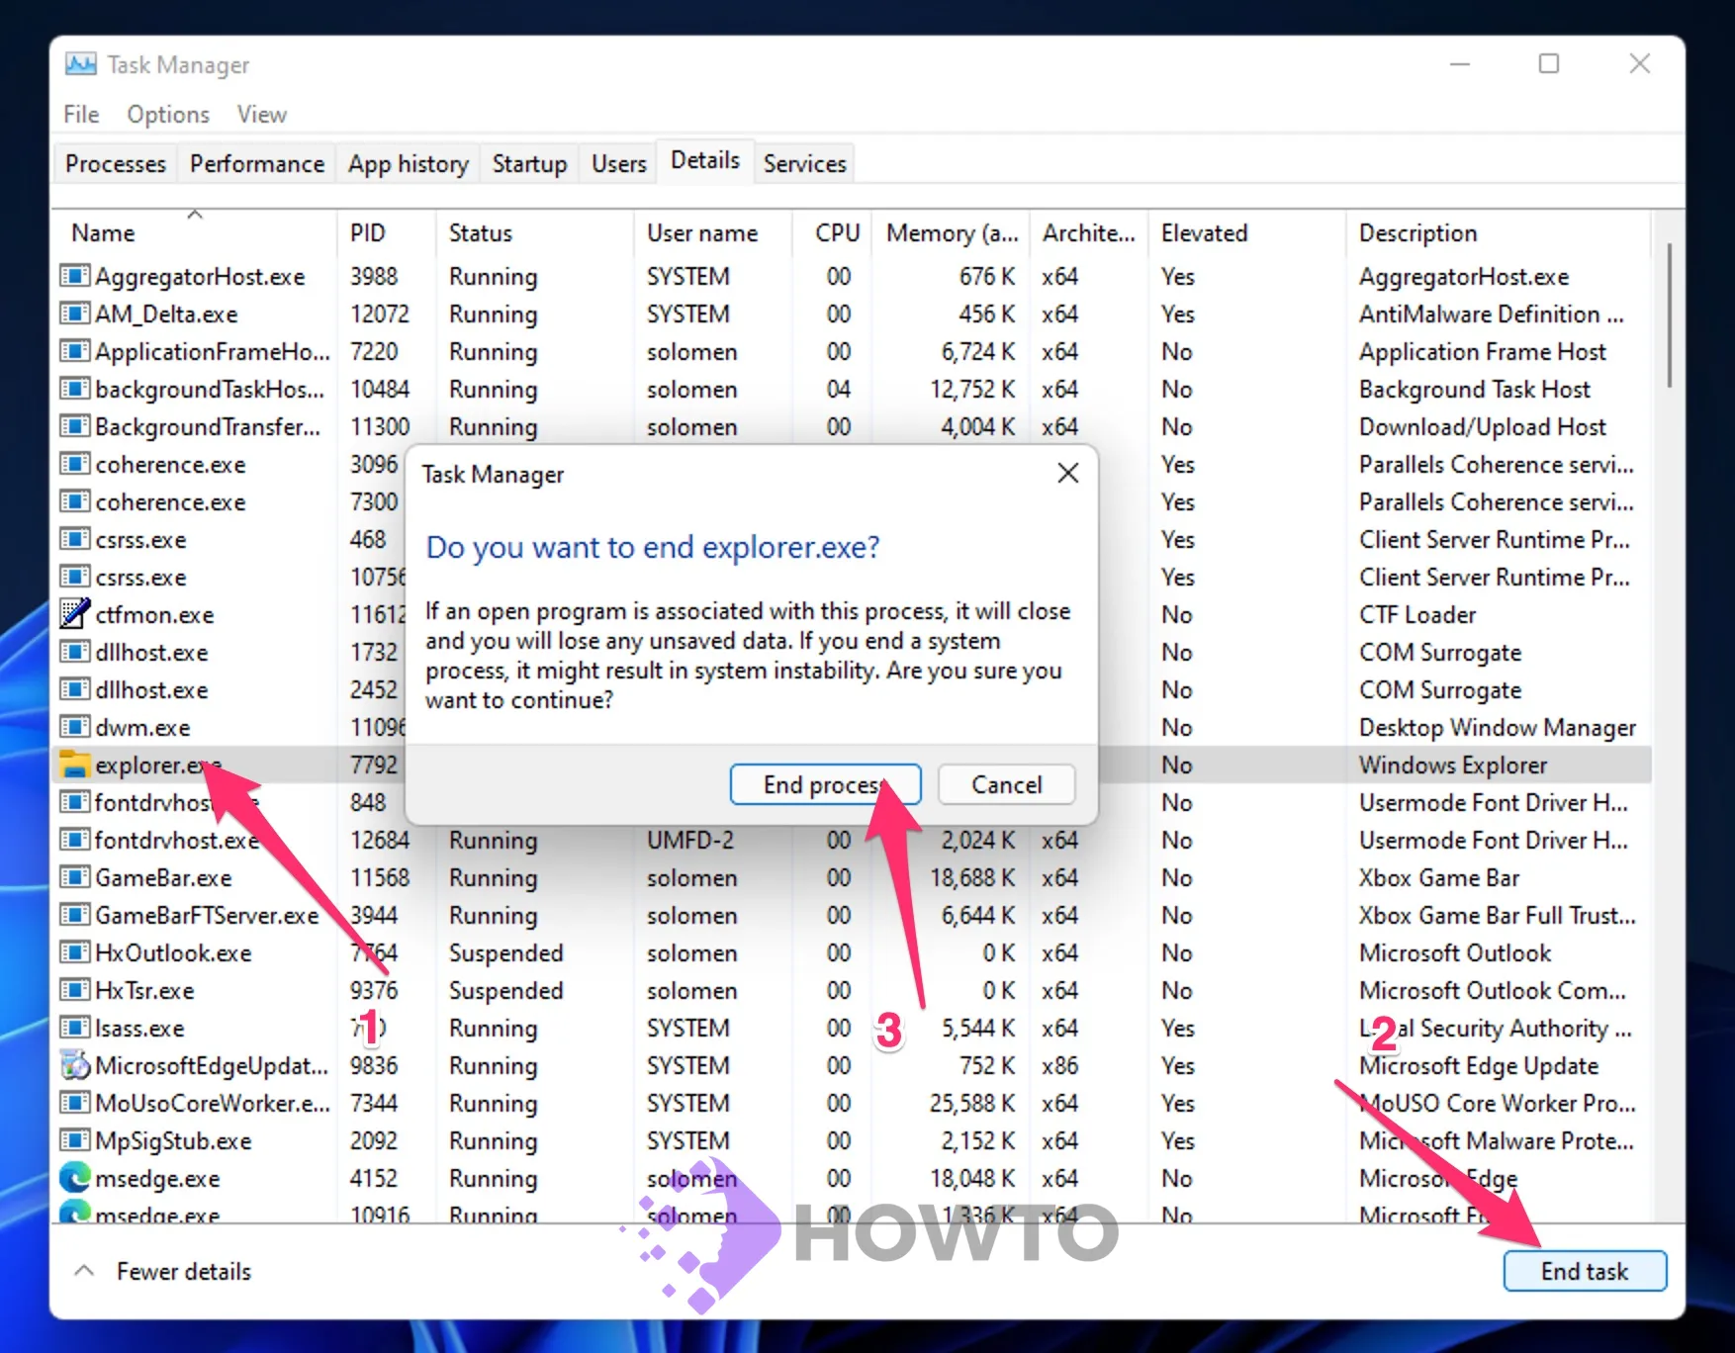The height and width of the screenshot is (1353, 1735).
Task: Maximize the Task Manager window
Action: point(1549,64)
